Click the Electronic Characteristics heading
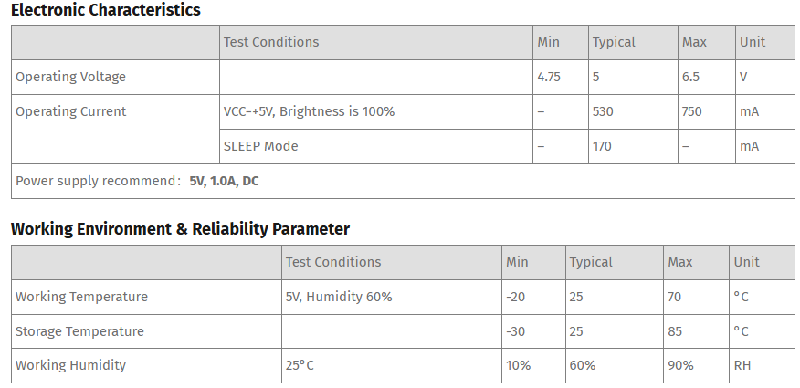Image resolution: width=800 pixels, height=388 pixels. click(106, 10)
